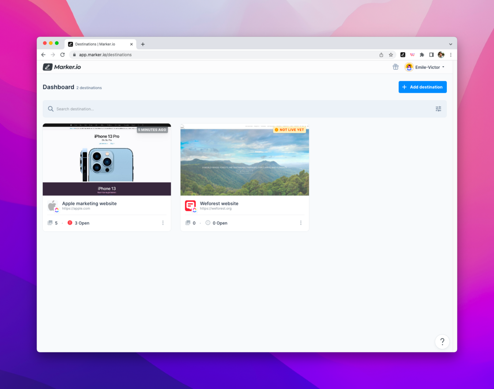Open a new browser tab
This screenshot has height=389, width=494.
tap(143, 45)
